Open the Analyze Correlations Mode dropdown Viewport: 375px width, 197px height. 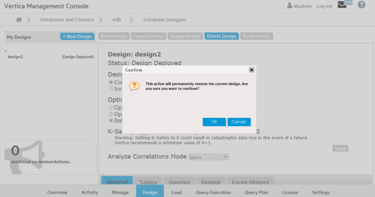(208, 157)
